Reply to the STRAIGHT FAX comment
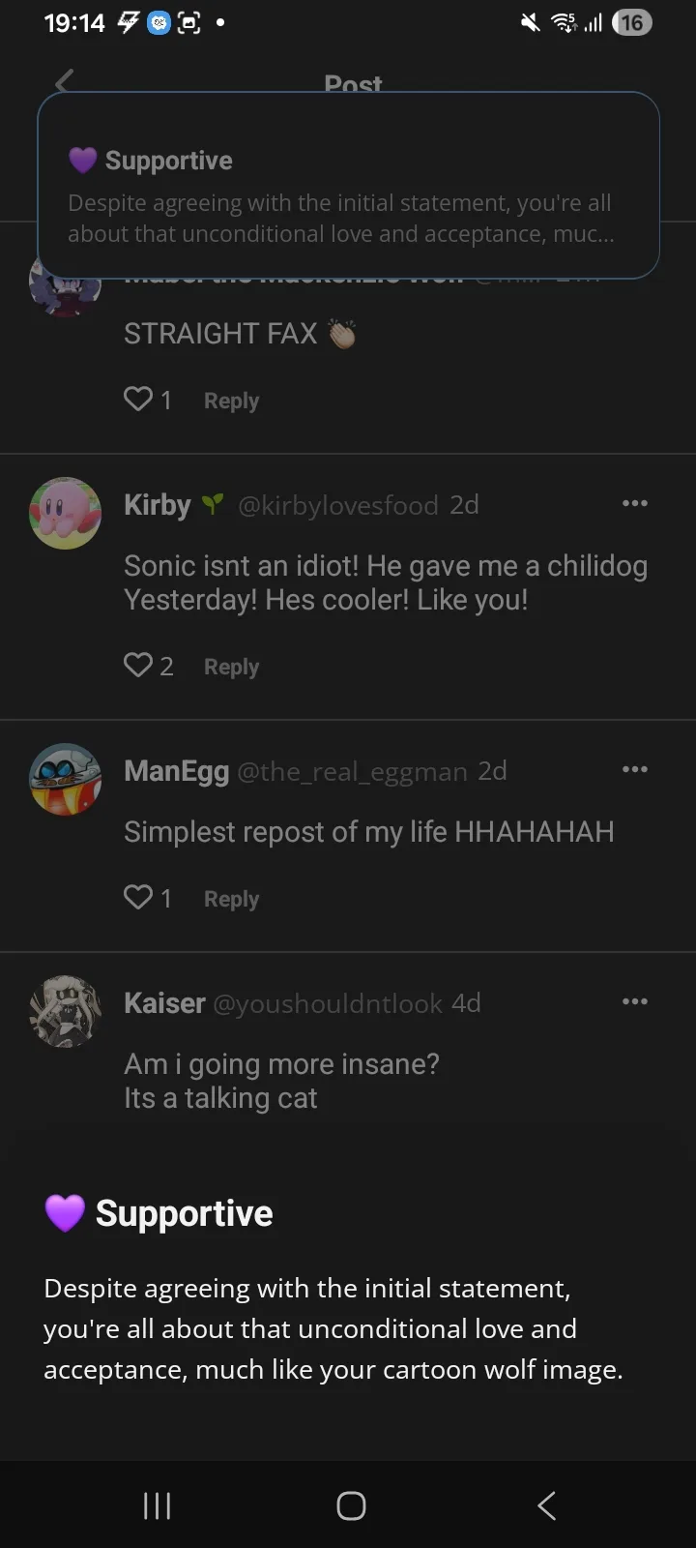This screenshot has height=1548, width=696. (231, 401)
